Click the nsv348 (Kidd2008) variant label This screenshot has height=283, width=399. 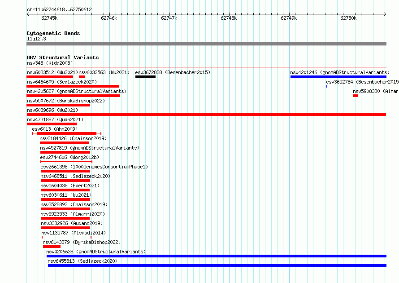(50, 63)
